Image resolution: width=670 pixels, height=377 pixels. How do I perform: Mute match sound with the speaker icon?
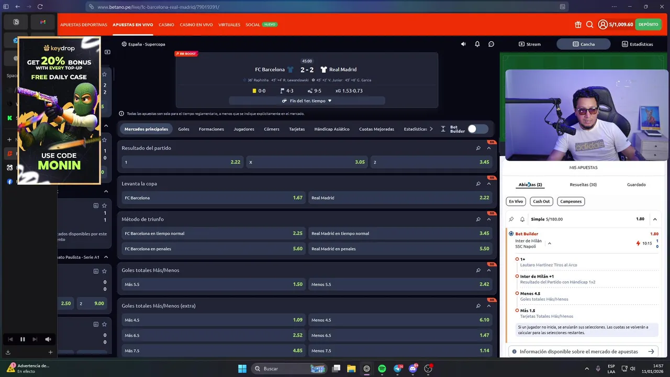click(463, 44)
